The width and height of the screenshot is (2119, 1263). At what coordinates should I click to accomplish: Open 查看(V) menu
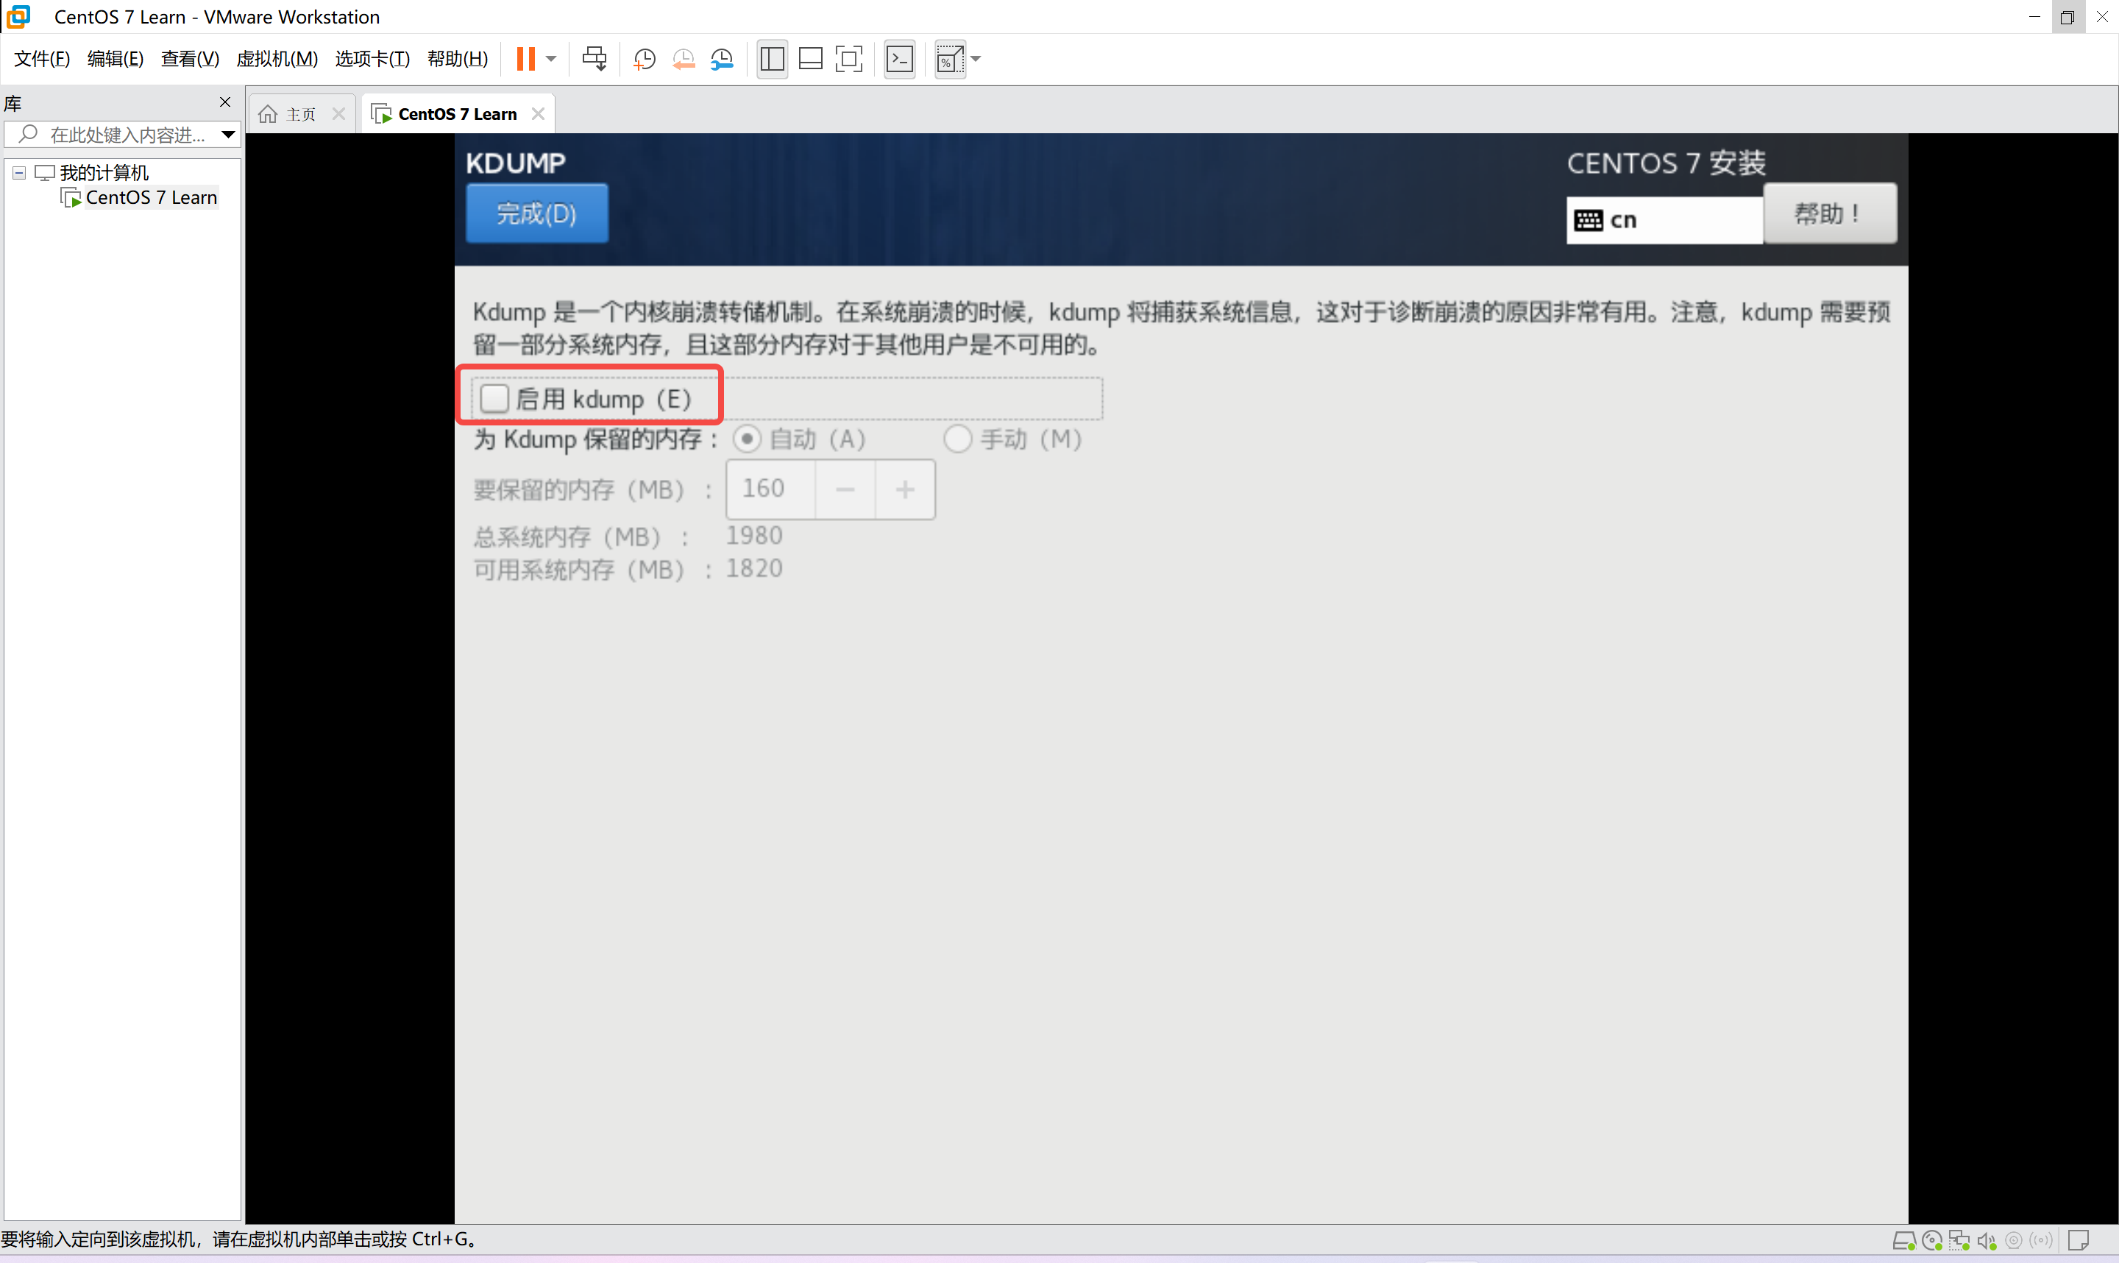(191, 59)
